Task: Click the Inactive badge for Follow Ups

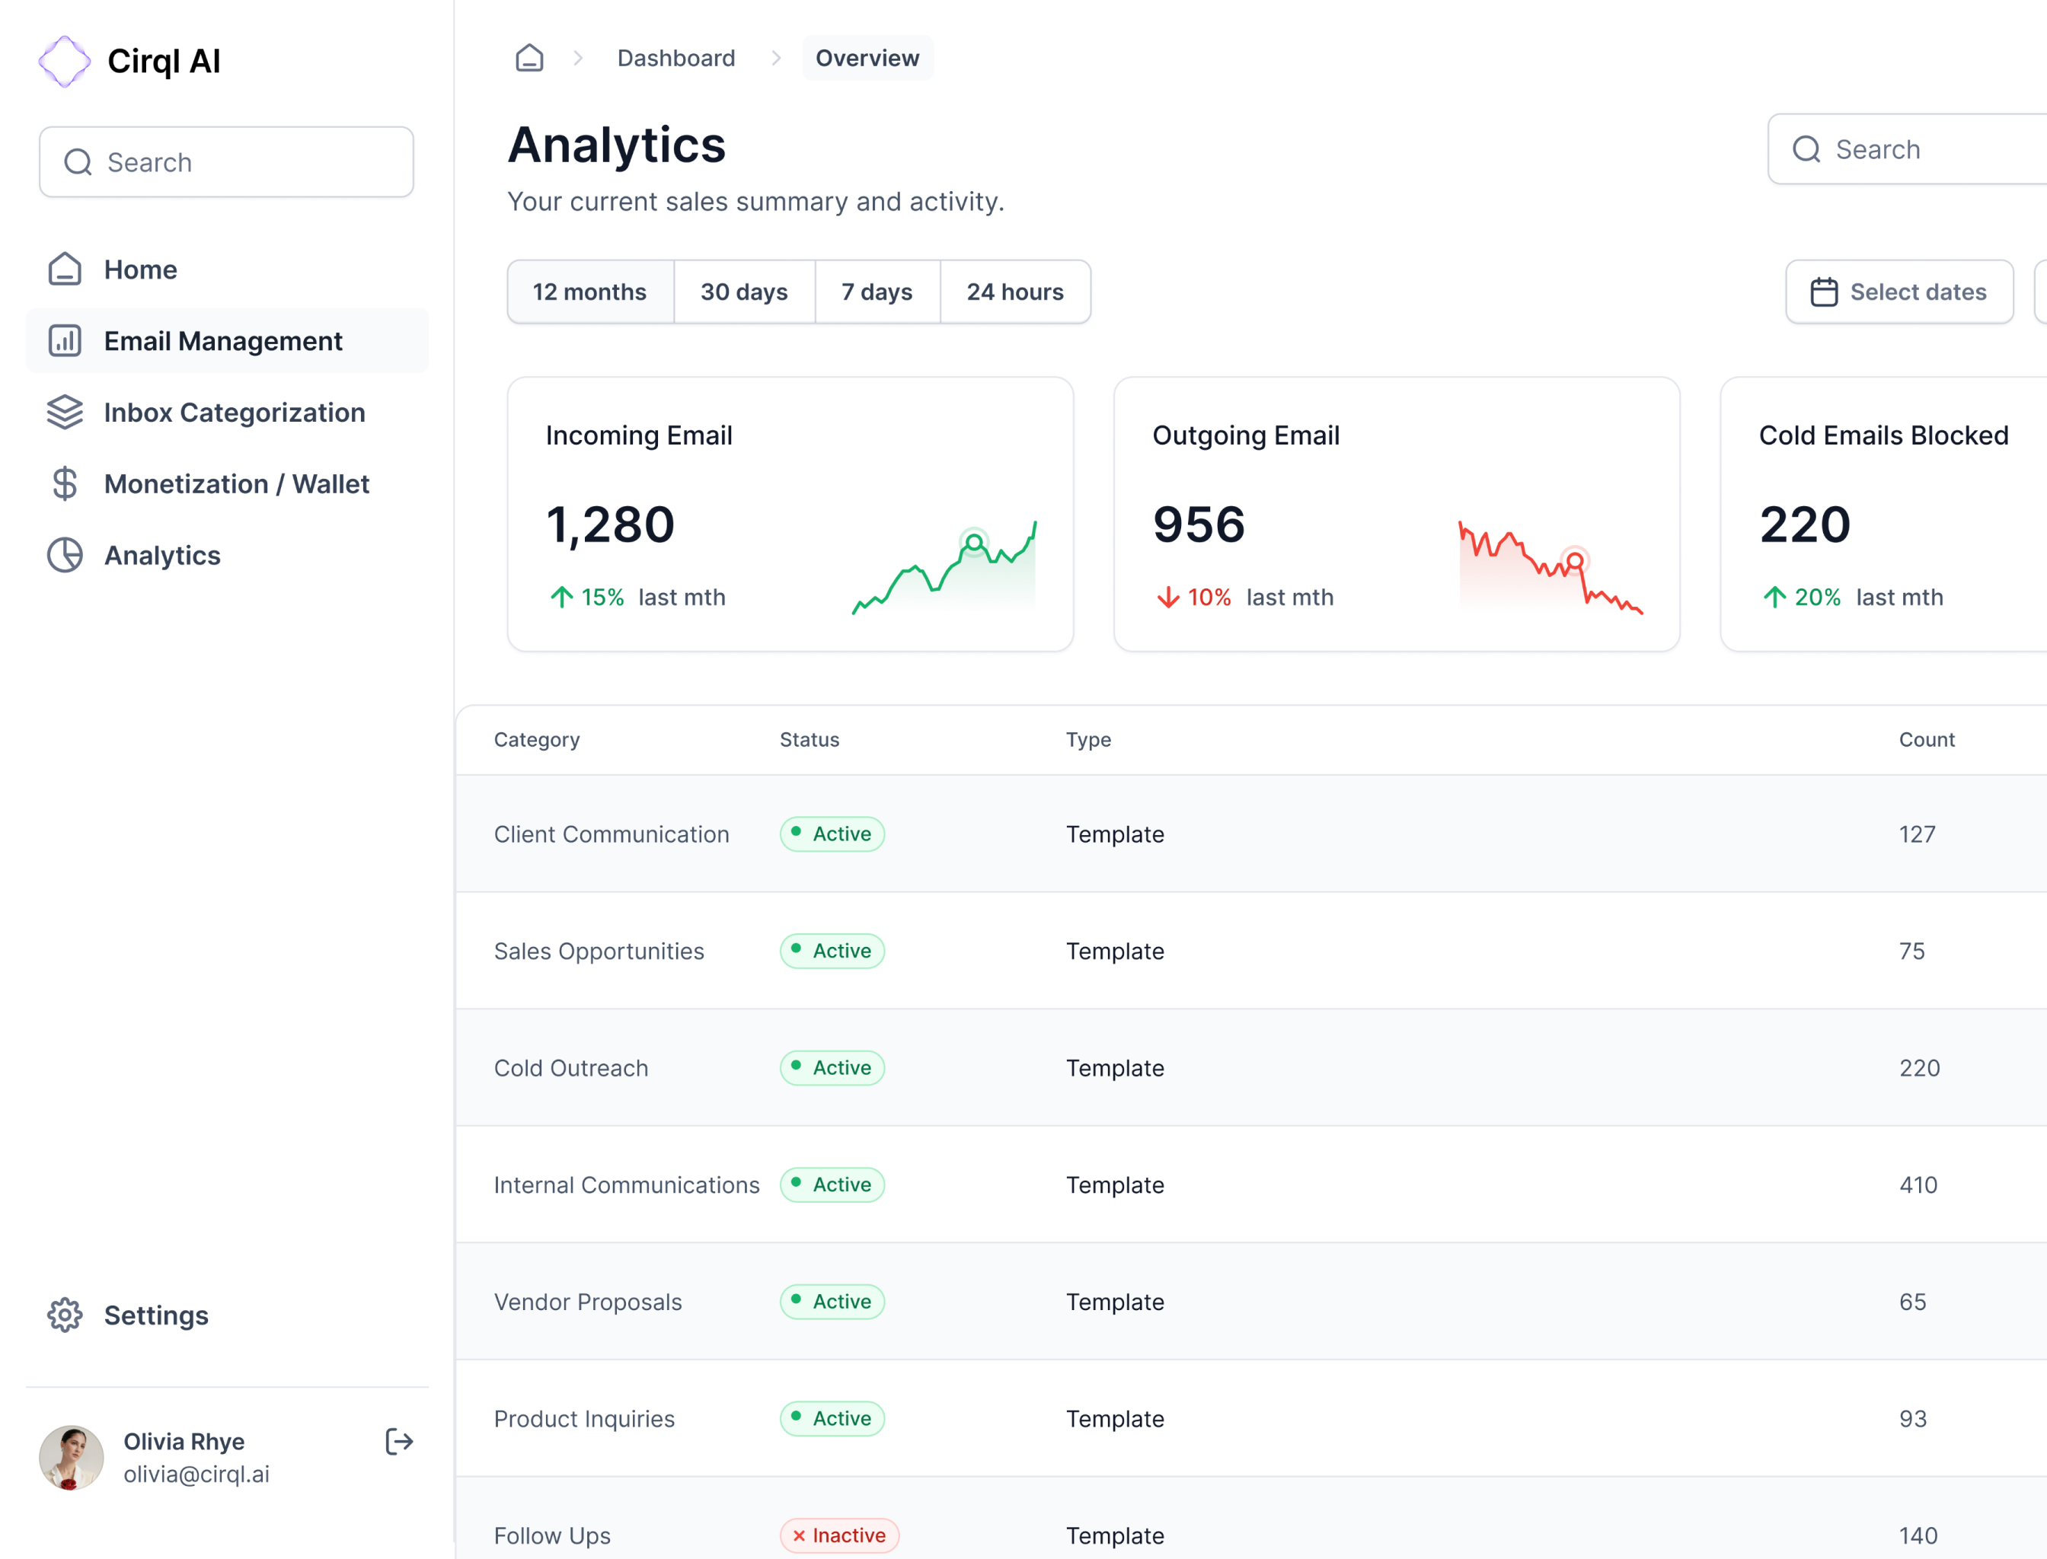Action: pyautogui.click(x=839, y=1536)
